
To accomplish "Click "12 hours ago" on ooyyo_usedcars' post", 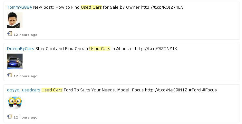I will click(25, 117).
